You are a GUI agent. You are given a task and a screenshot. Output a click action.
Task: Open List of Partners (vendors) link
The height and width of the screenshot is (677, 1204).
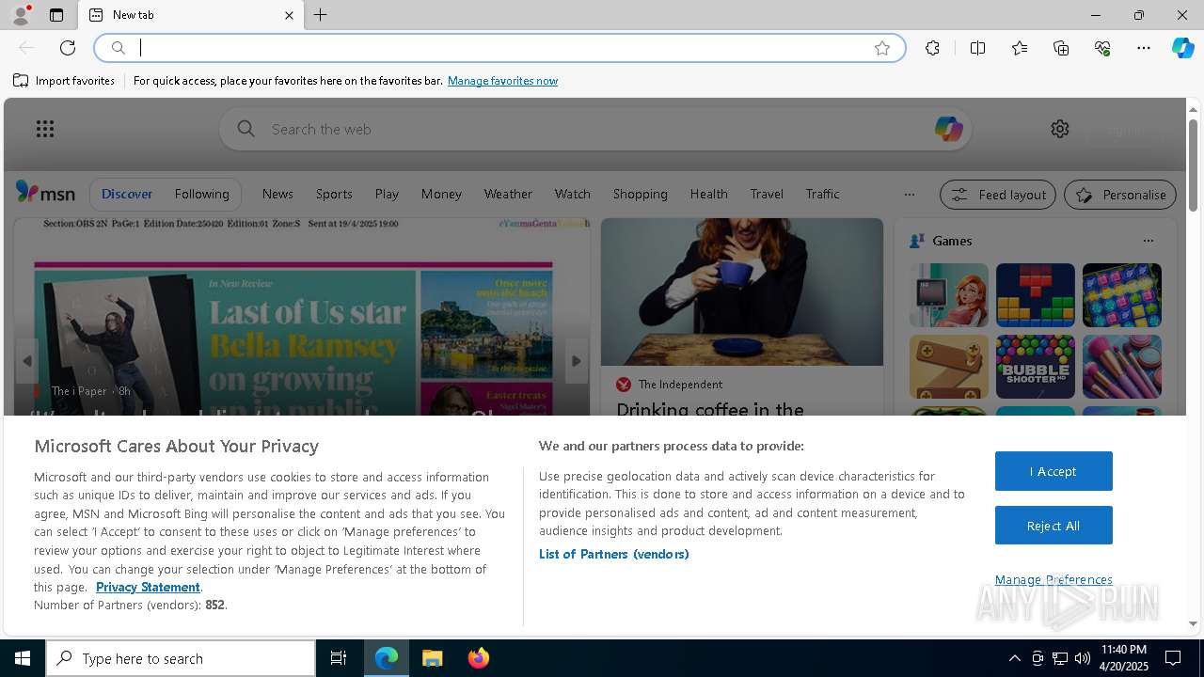click(x=613, y=554)
